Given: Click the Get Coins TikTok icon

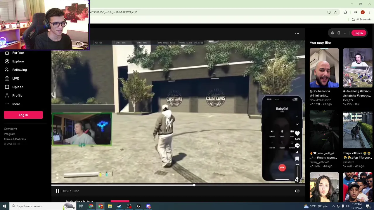Looking at the screenshot, I should pyautogui.click(x=332, y=33).
